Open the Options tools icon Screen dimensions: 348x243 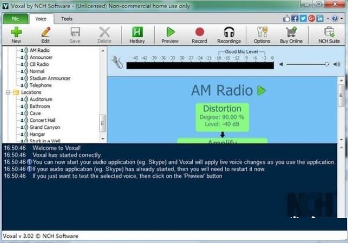click(262, 32)
